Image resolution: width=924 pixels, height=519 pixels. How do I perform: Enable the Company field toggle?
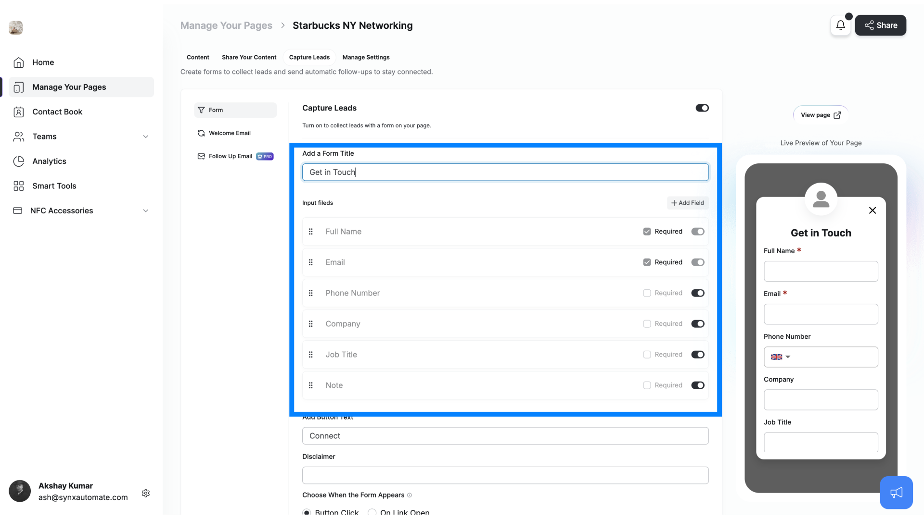click(697, 323)
